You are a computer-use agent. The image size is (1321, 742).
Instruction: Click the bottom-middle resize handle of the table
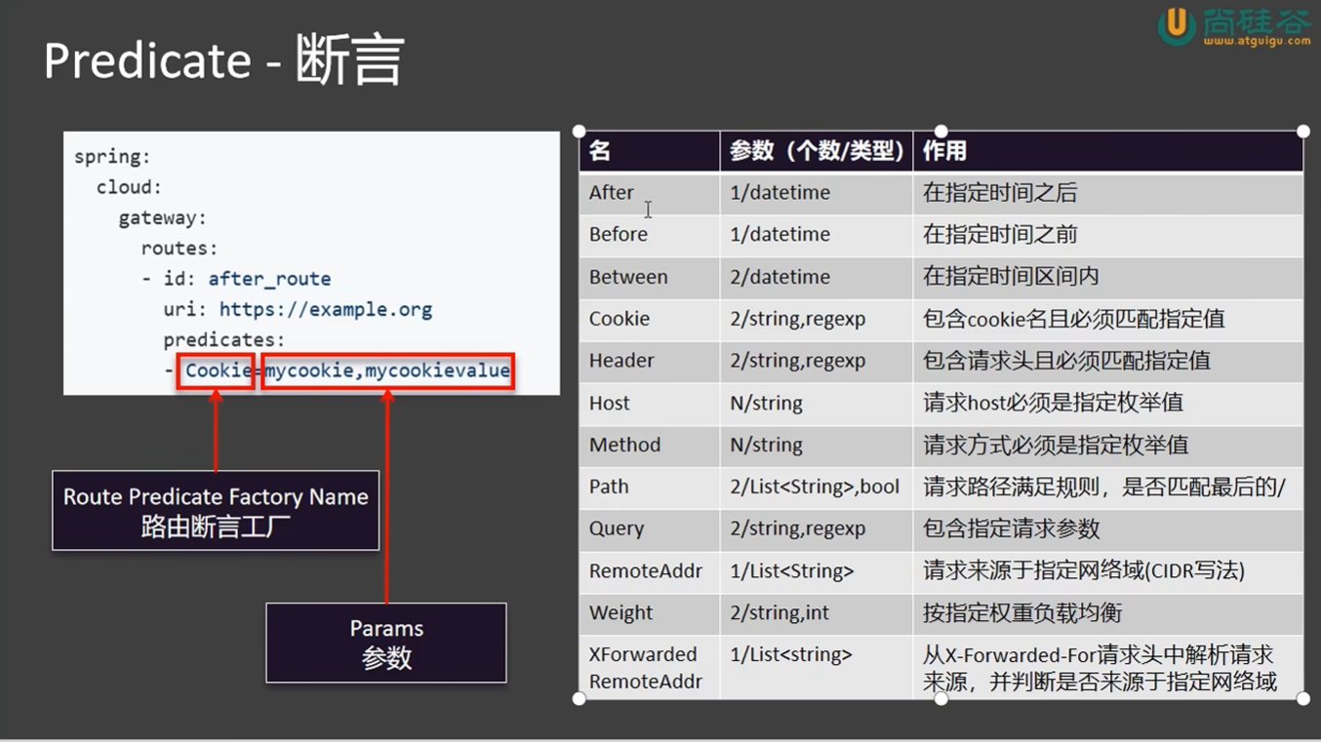[x=941, y=698]
